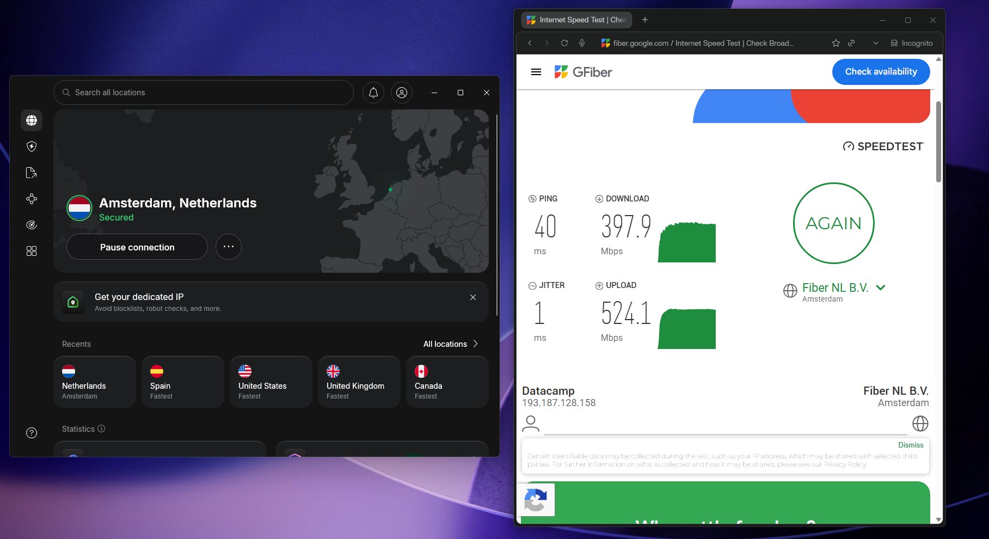
Task: Open the radar target icon in VPN sidebar
Action: click(x=32, y=225)
